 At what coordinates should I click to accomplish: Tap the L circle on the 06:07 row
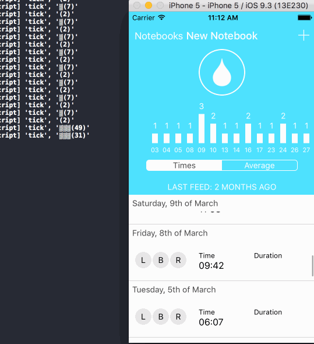143,317
